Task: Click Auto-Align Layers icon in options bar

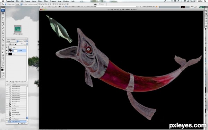Action: (x=67, y=4)
